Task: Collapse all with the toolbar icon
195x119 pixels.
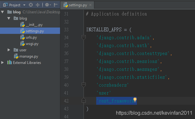Action: point(37,5)
